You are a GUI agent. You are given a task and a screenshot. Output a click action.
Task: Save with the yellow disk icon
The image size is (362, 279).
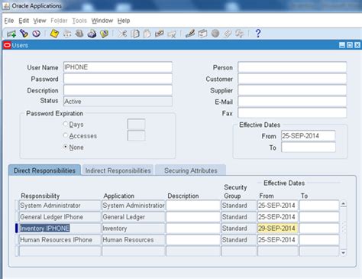coord(54,34)
